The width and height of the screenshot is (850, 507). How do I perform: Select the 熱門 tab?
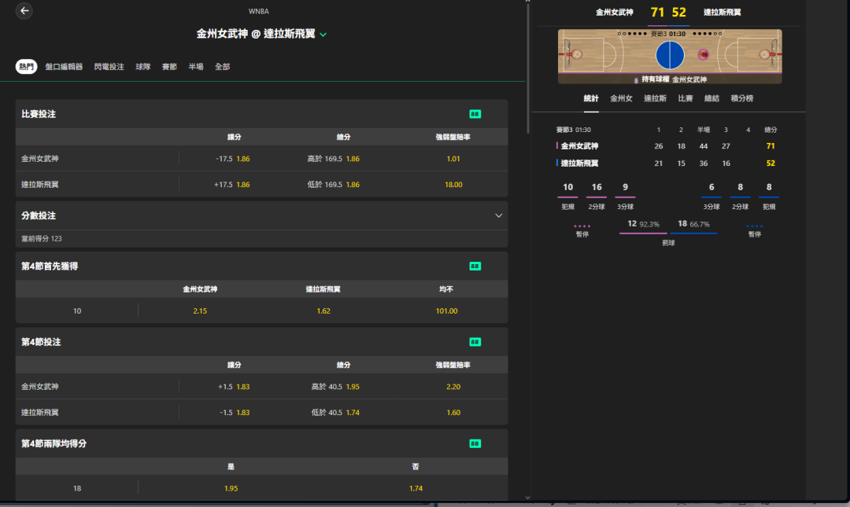(26, 67)
